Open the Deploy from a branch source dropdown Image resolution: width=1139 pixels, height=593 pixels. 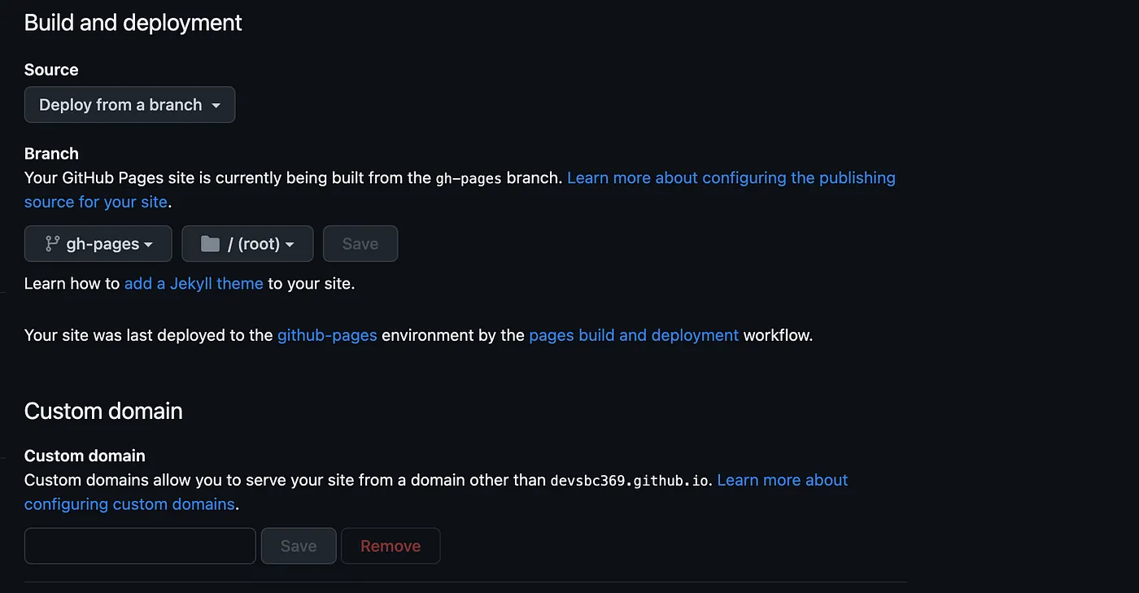(x=129, y=105)
